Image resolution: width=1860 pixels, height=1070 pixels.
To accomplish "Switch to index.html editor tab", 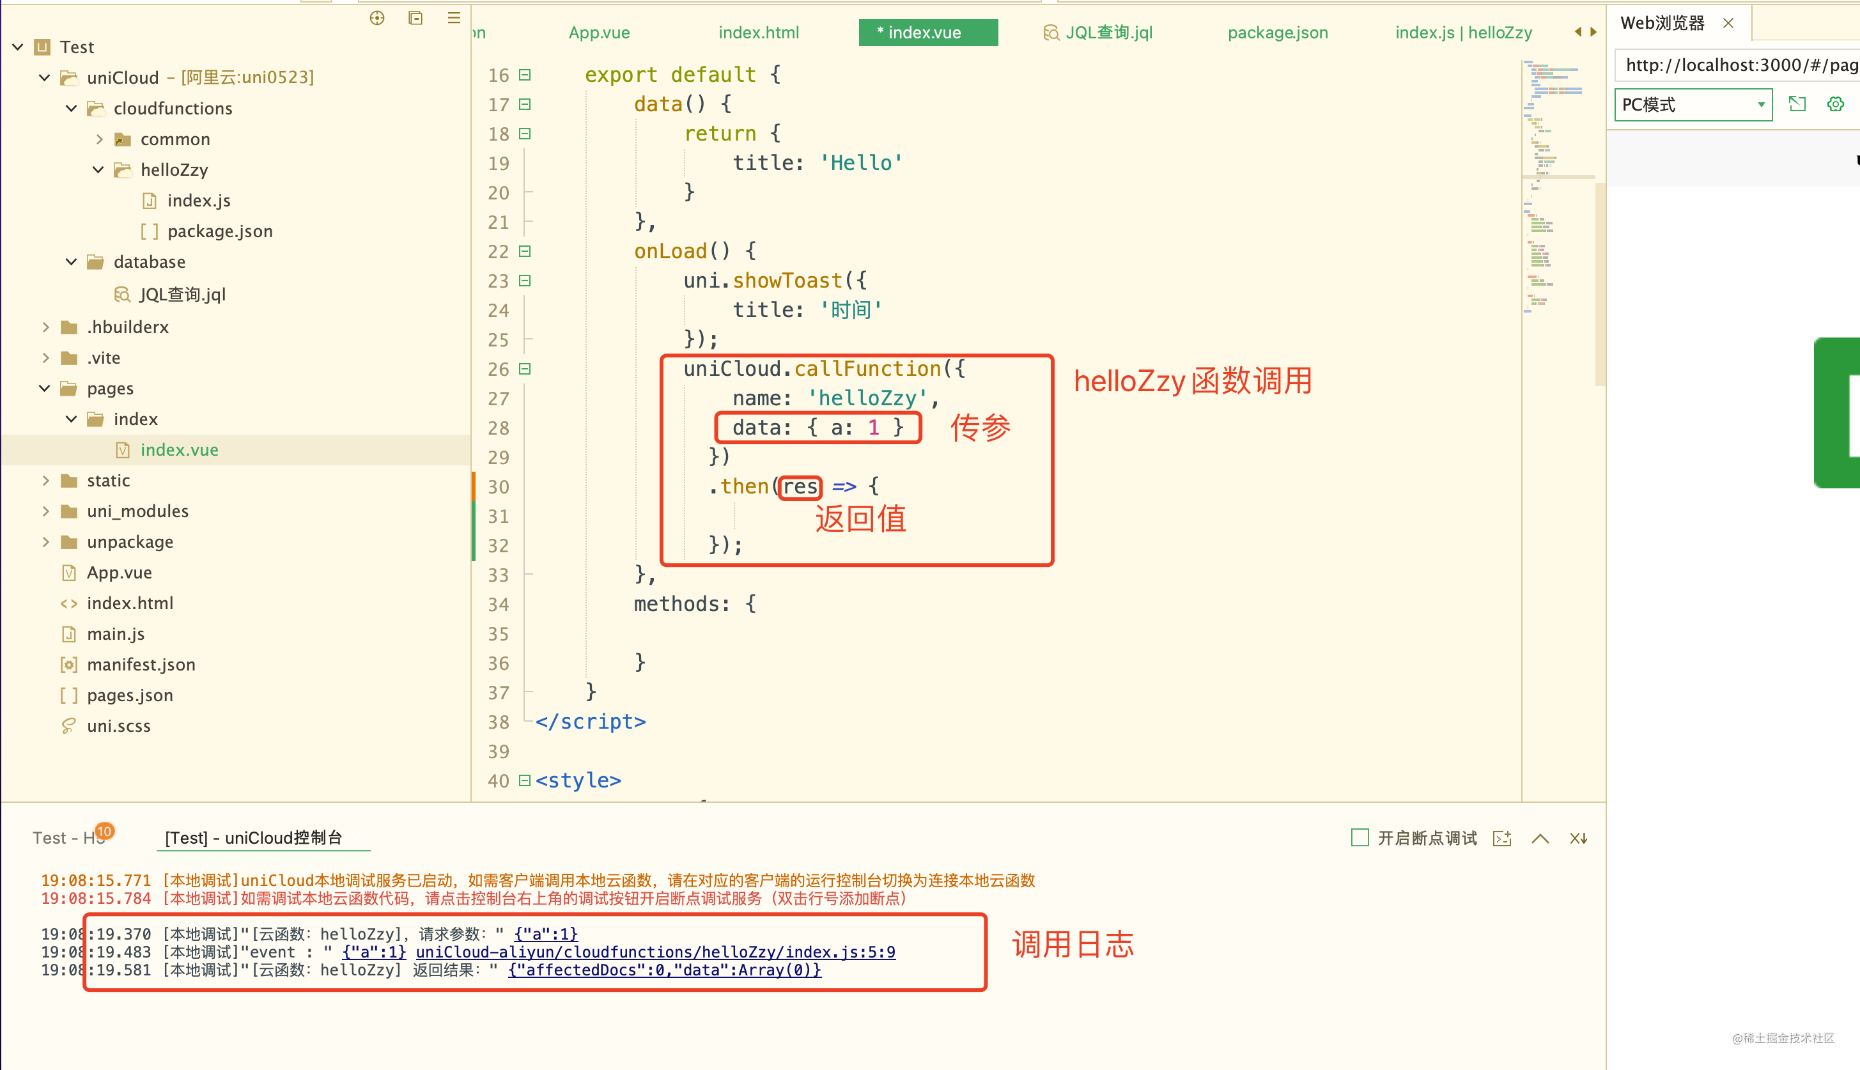I will coord(759,33).
